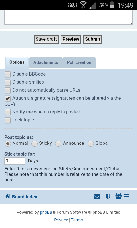Open the envelope contact icon in footer
Screen dimensions: 137x228
[97, 196]
